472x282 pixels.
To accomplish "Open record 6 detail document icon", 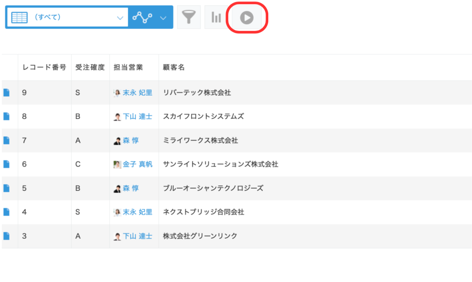I will [x=6, y=164].
